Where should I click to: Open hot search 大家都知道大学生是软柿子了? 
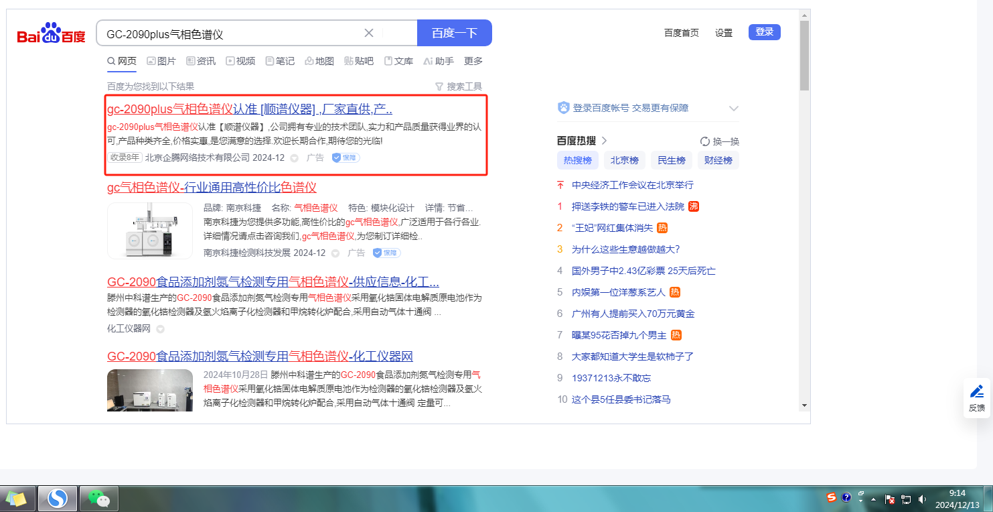click(x=633, y=357)
